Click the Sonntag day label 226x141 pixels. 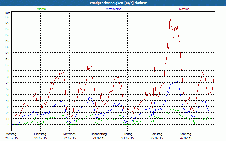click(185, 134)
